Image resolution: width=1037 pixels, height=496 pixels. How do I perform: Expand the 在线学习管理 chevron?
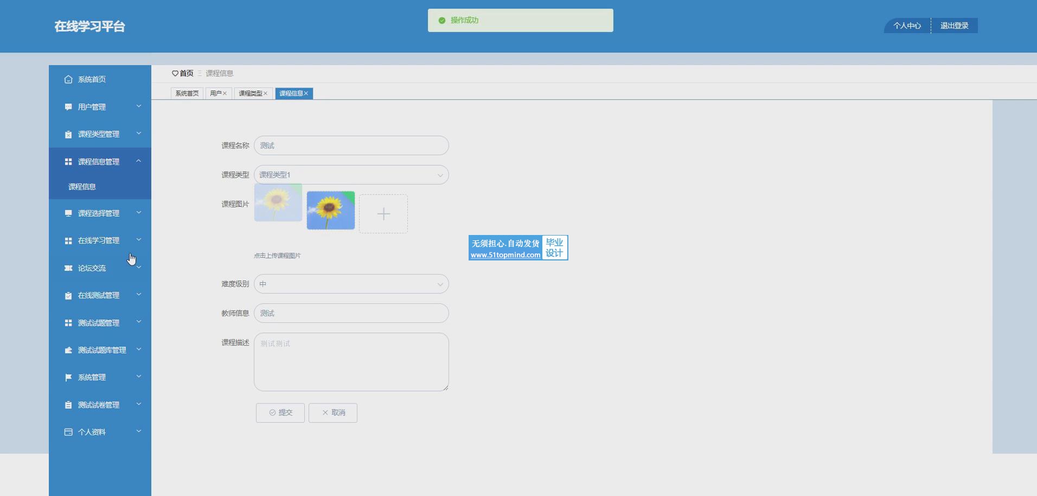pyautogui.click(x=139, y=239)
